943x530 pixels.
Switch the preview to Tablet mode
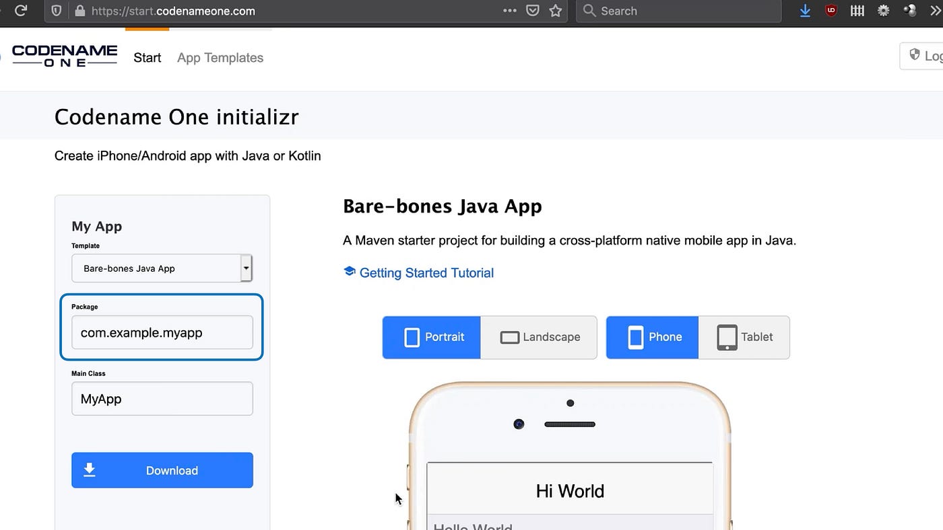point(744,337)
